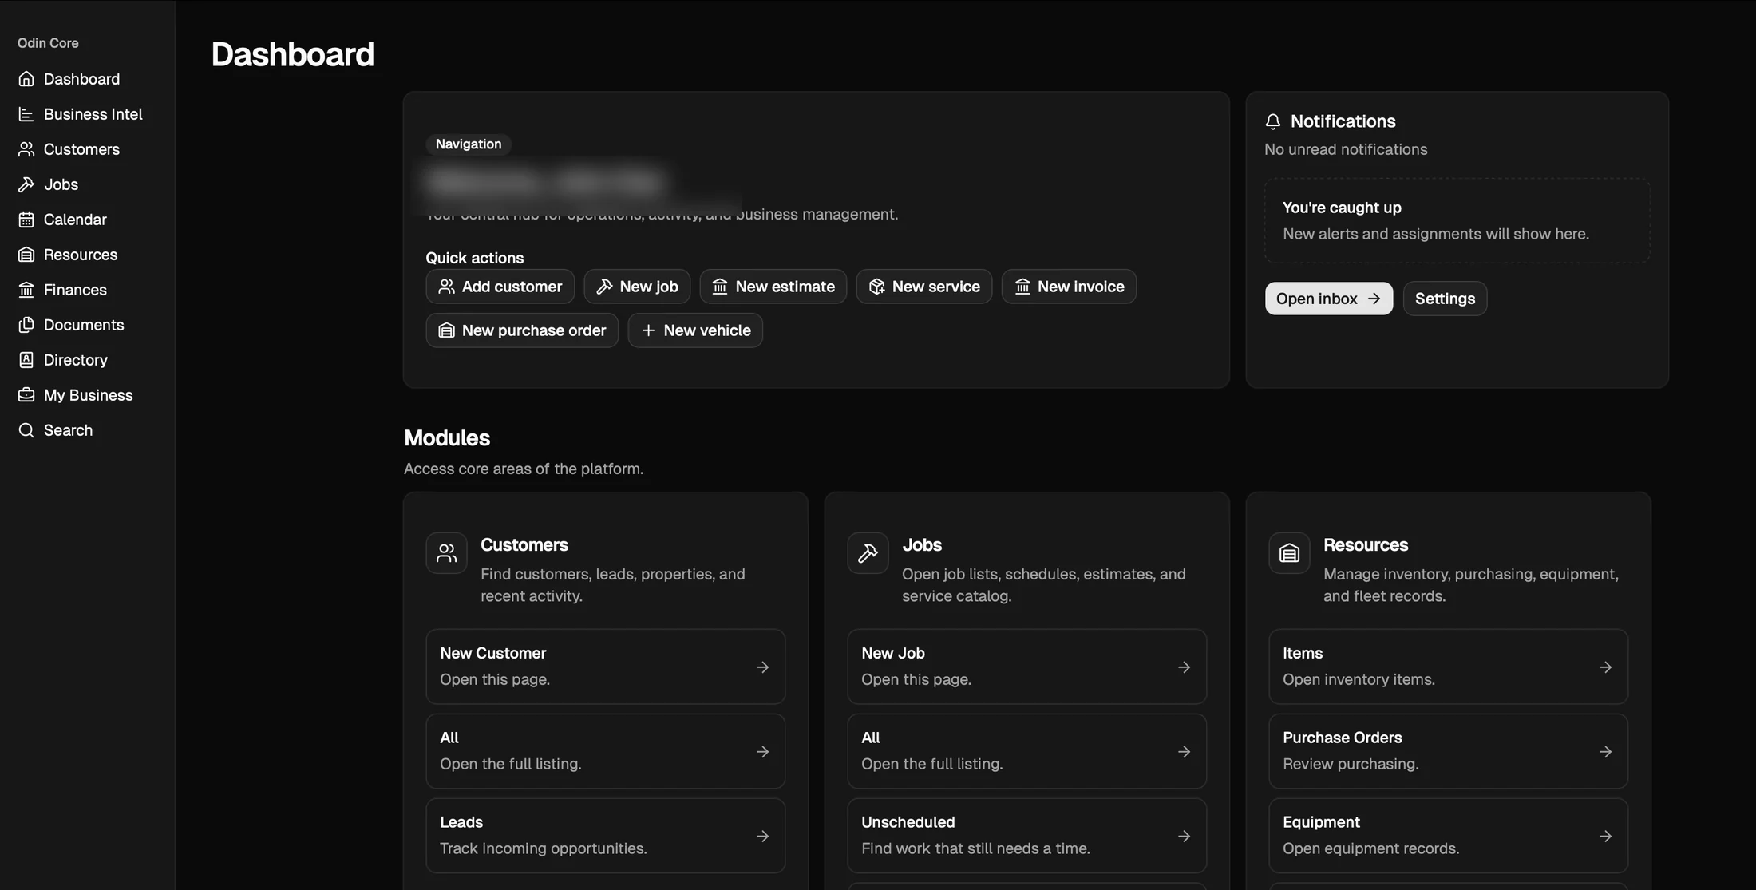Click the Customers module card icon
Screen dimensions: 1756x890
click(446, 553)
